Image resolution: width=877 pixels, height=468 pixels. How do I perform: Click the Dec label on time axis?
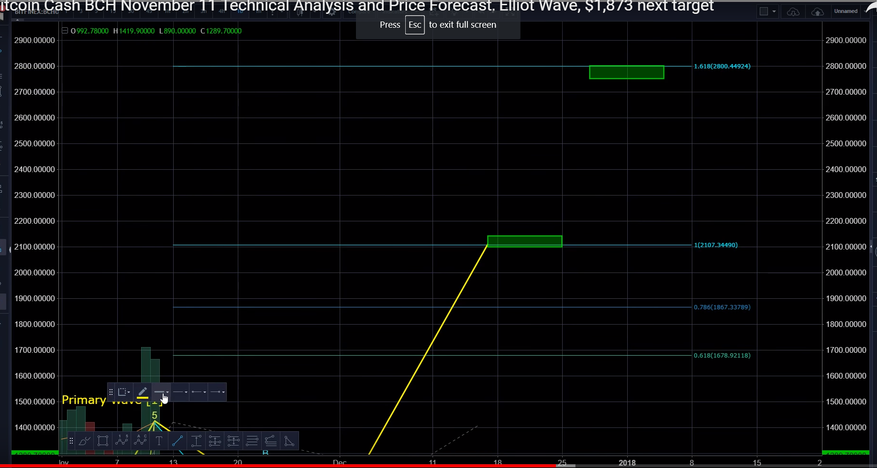click(x=340, y=462)
